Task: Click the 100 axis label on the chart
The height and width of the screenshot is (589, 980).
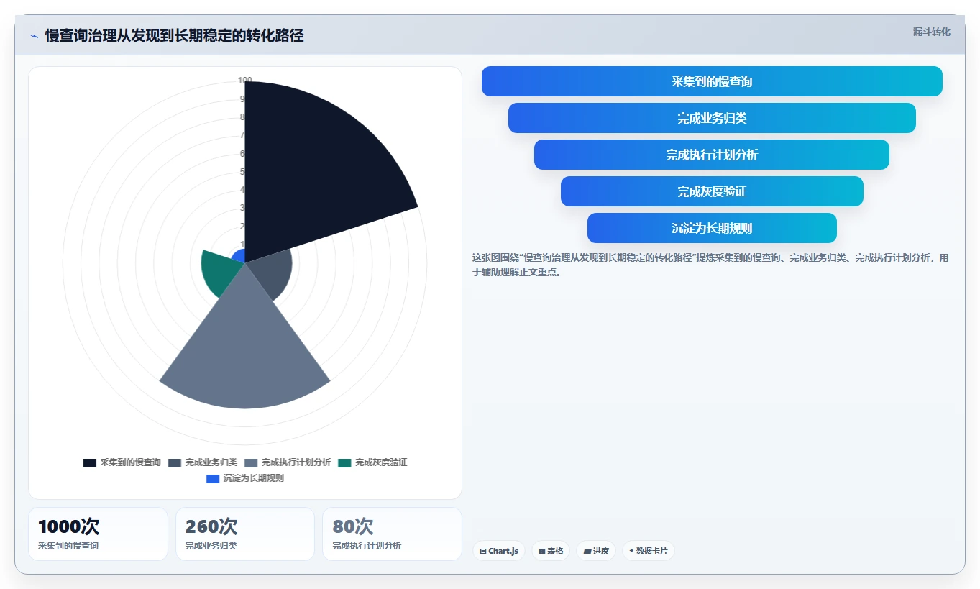Action: [x=245, y=81]
